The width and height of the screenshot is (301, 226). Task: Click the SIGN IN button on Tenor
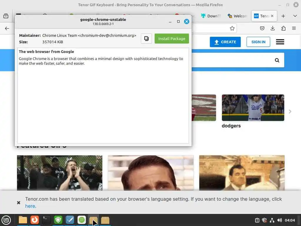pyautogui.click(x=258, y=42)
